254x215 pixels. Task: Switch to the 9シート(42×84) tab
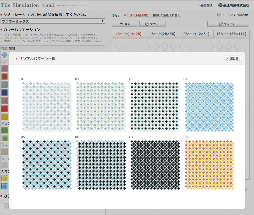[196, 34]
